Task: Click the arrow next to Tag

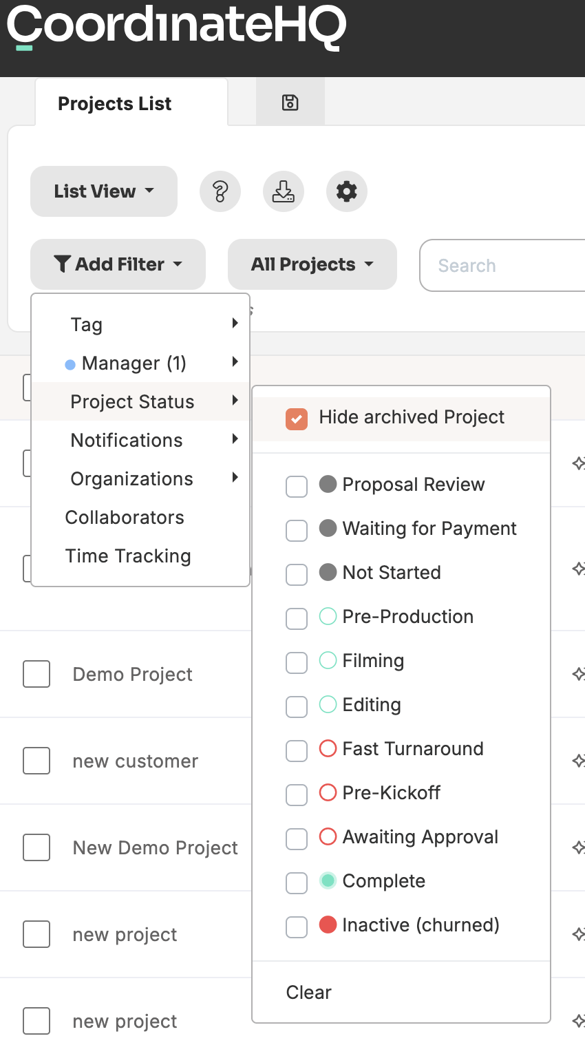Action: pyautogui.click(x=235, y=323)
